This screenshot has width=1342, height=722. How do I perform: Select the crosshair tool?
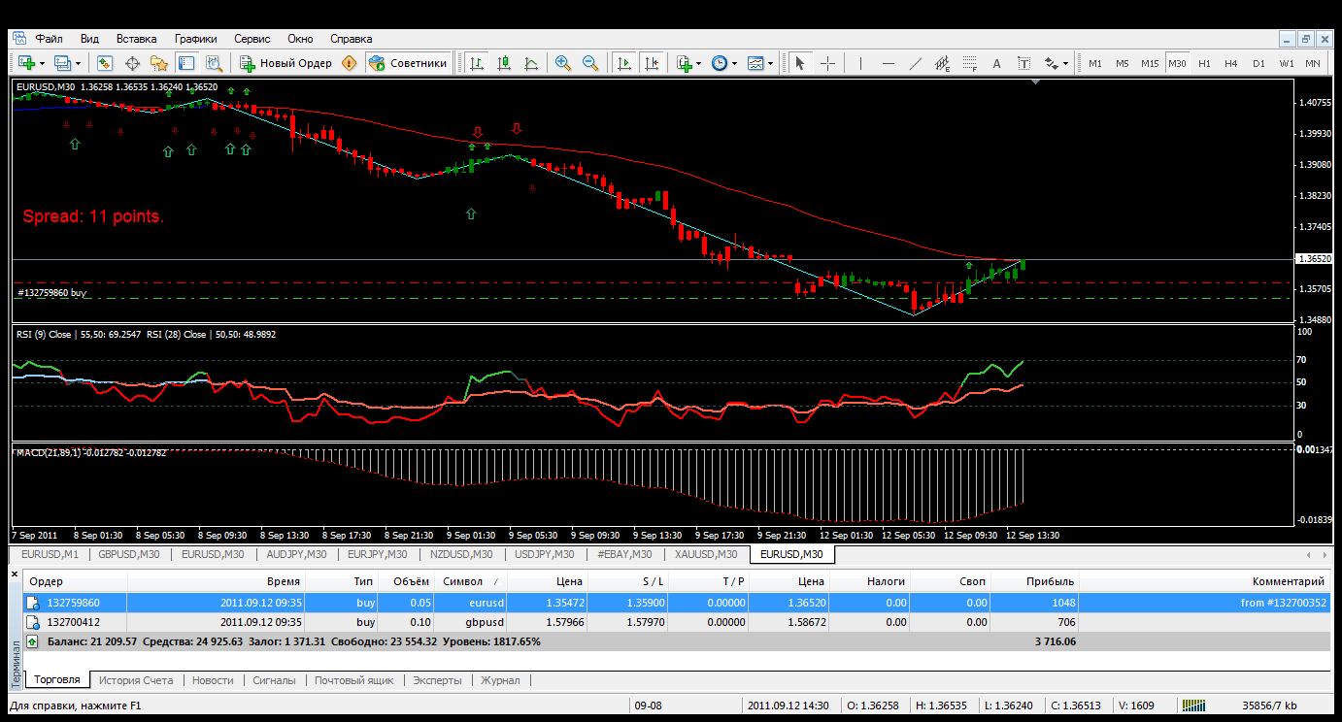[827, 63]
